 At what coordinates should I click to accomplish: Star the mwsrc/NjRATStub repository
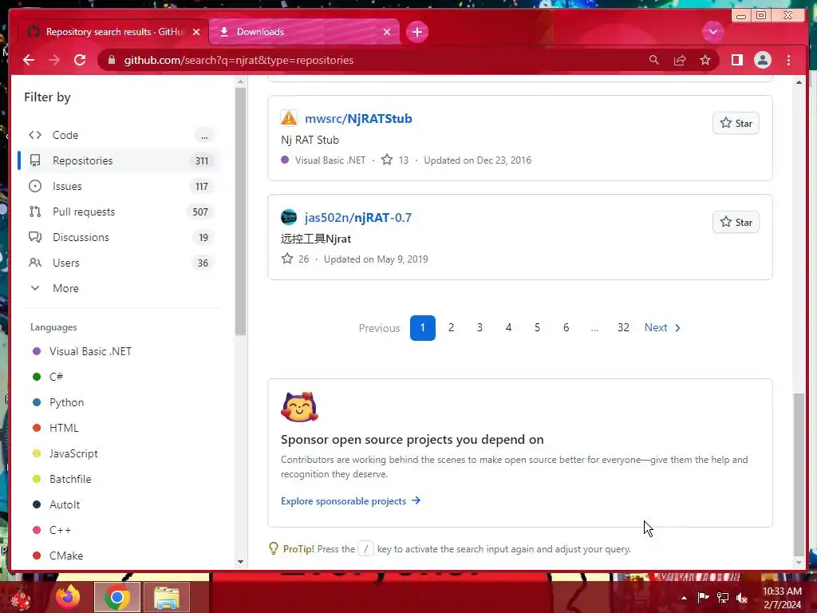[736, 124]
